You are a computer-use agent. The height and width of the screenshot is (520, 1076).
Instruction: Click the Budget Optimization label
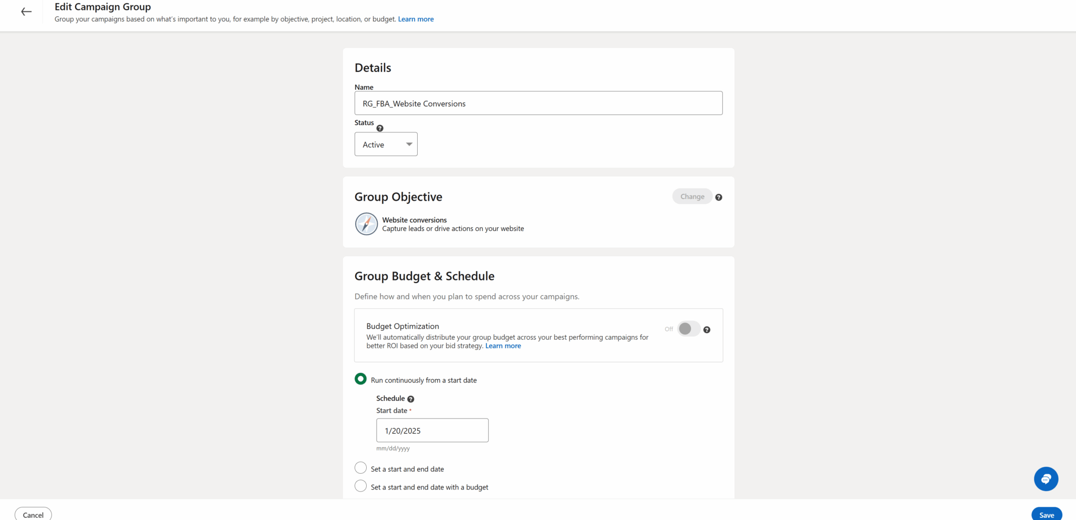(402, 326)
